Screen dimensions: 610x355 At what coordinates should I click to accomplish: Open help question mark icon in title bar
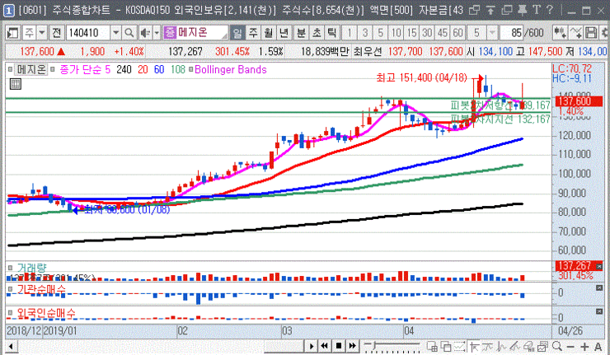(x=550, y=10)
